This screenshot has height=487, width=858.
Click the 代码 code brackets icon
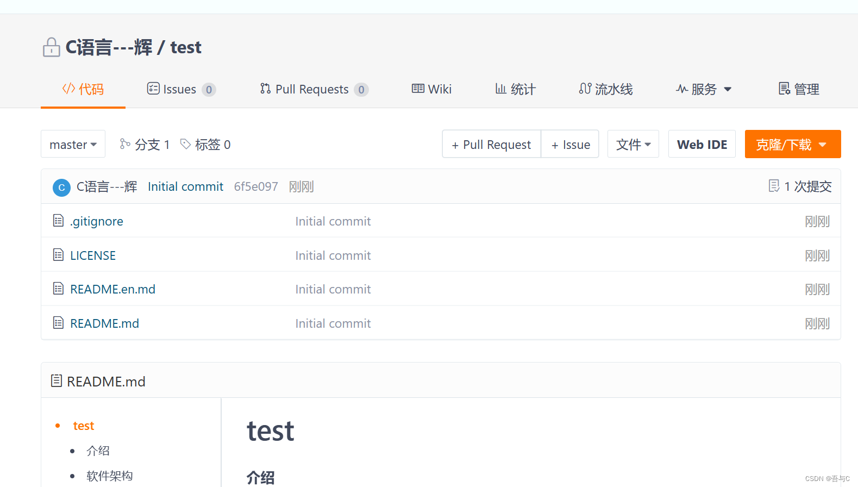point(68,88)
